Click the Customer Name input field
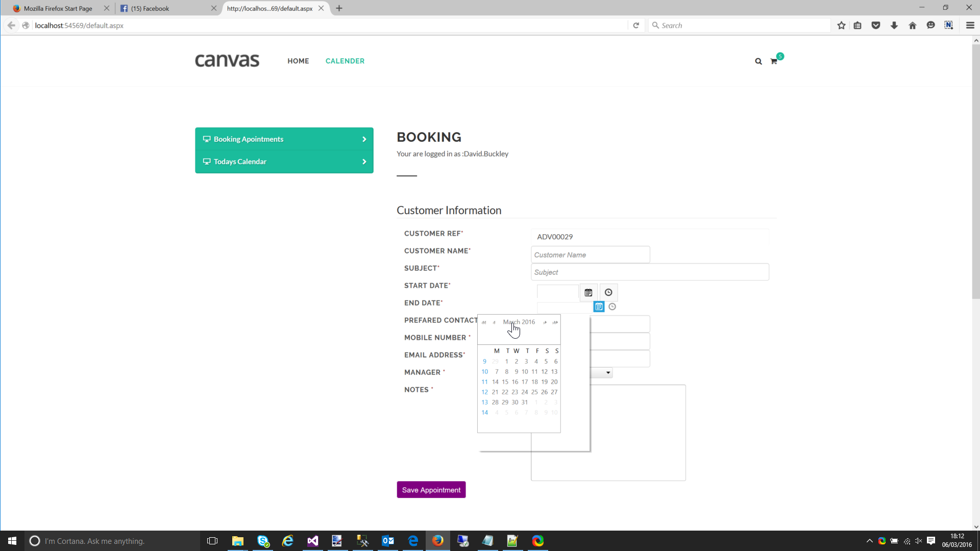The height and width of the screenshot is (551, 980). [x=590, y=255]
